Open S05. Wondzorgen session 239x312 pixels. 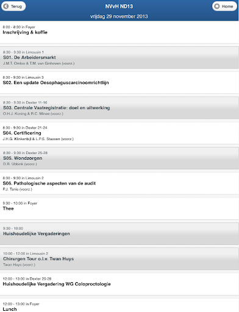click(120, 158)
